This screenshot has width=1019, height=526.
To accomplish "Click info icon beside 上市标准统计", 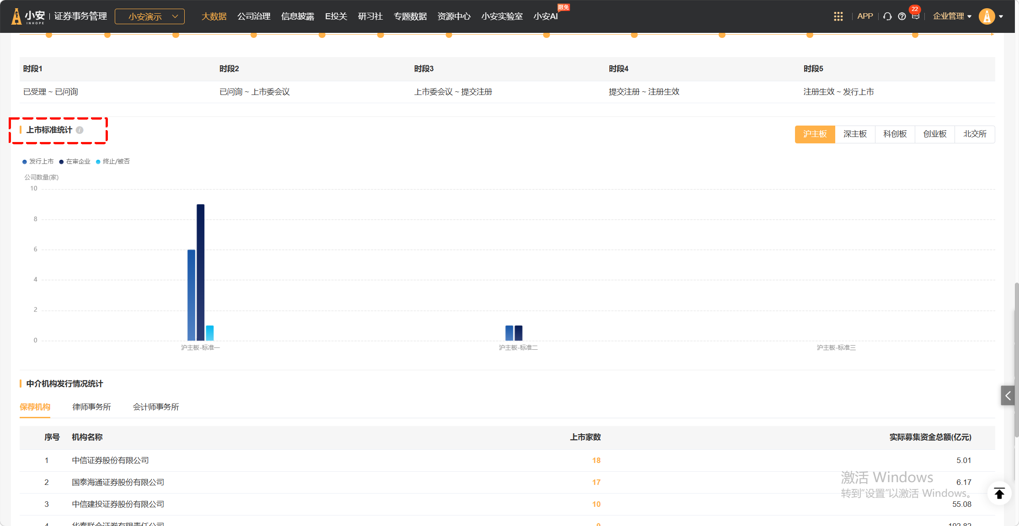I will point(80,130).
